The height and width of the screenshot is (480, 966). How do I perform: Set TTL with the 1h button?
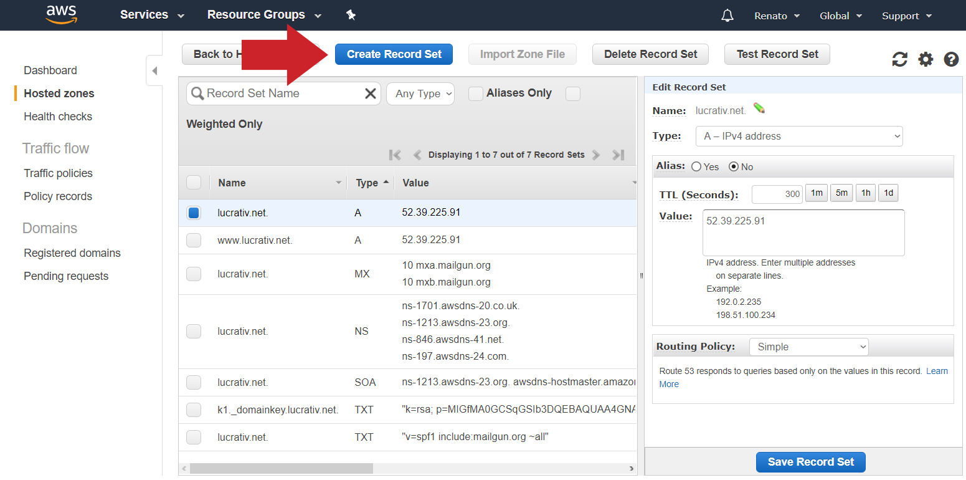866,193
